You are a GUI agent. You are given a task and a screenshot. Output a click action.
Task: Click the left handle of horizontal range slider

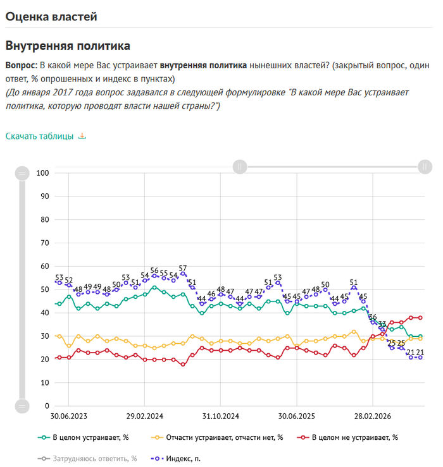tap(240, 167)
